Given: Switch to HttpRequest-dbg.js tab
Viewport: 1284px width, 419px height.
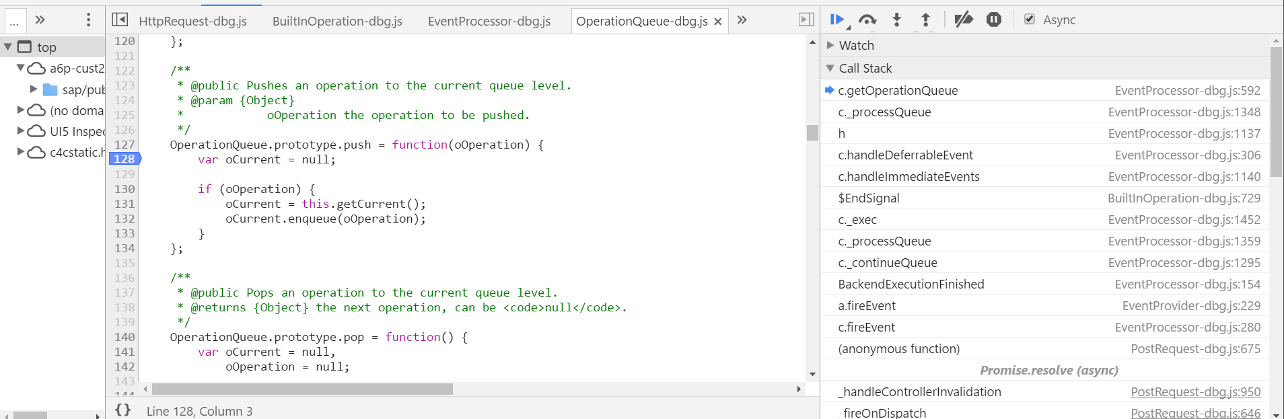Looking at the screenshot, I should coord(192,22).
